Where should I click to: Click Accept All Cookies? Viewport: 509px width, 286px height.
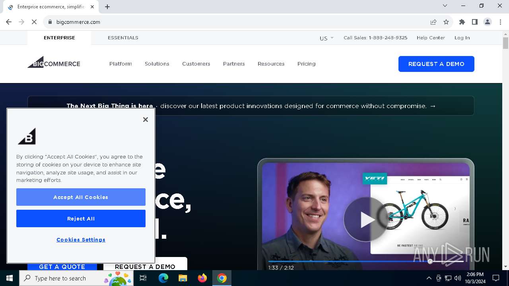[x=81, y=197]
